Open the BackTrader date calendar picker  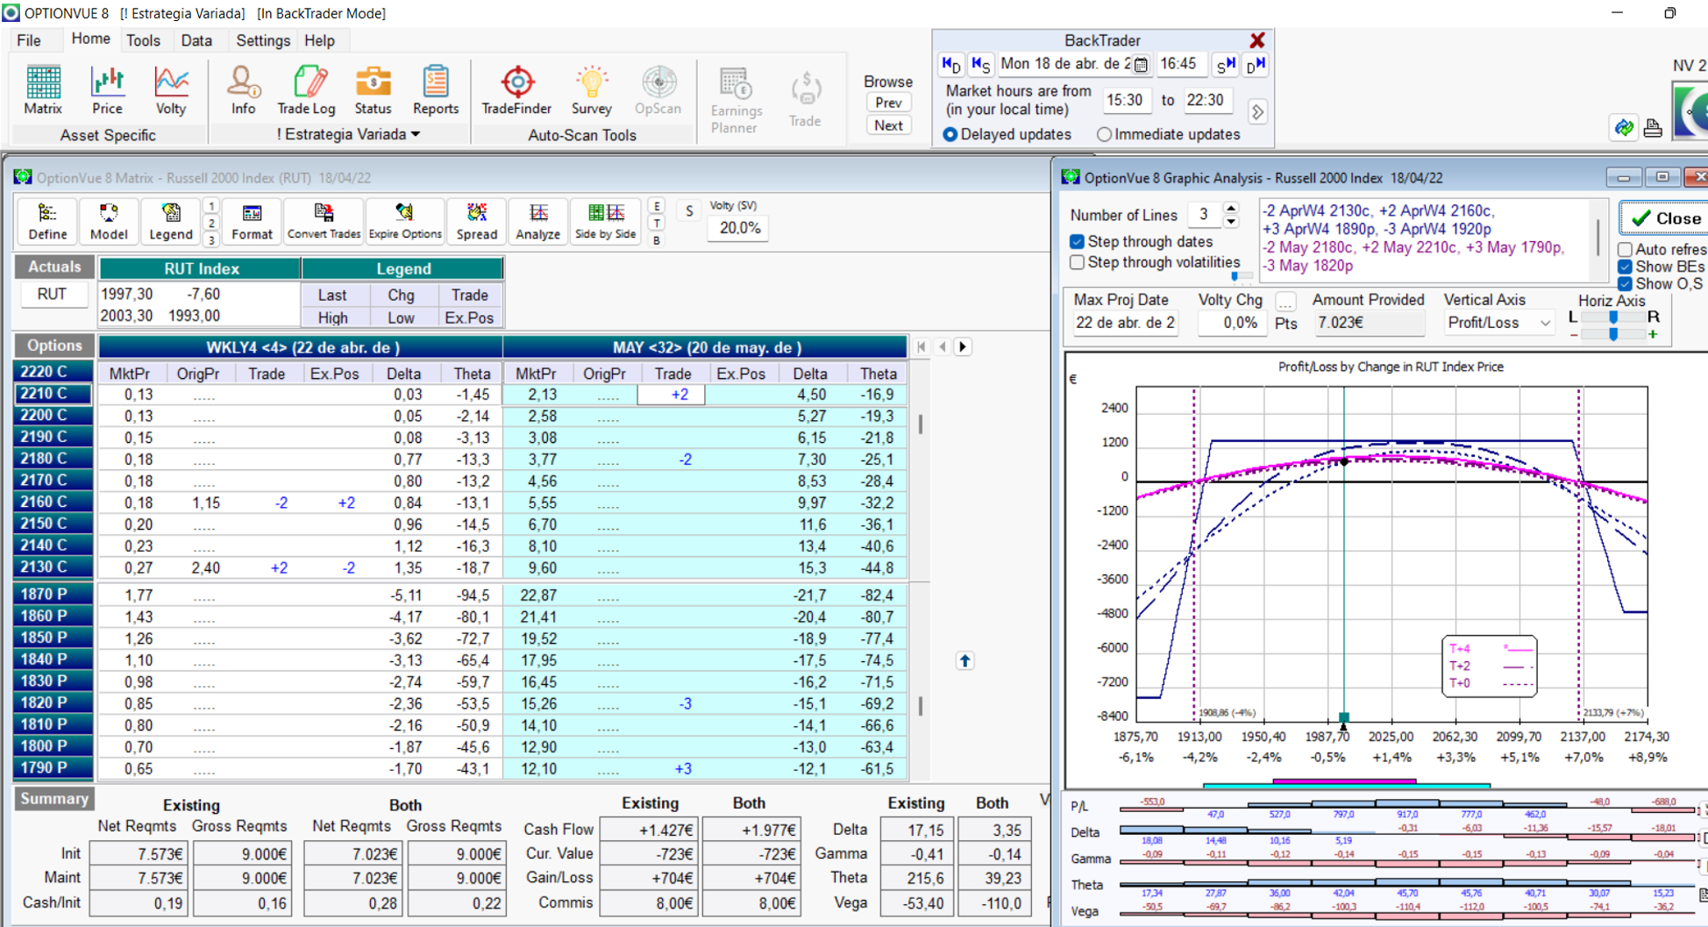[x=1141, y=65]
